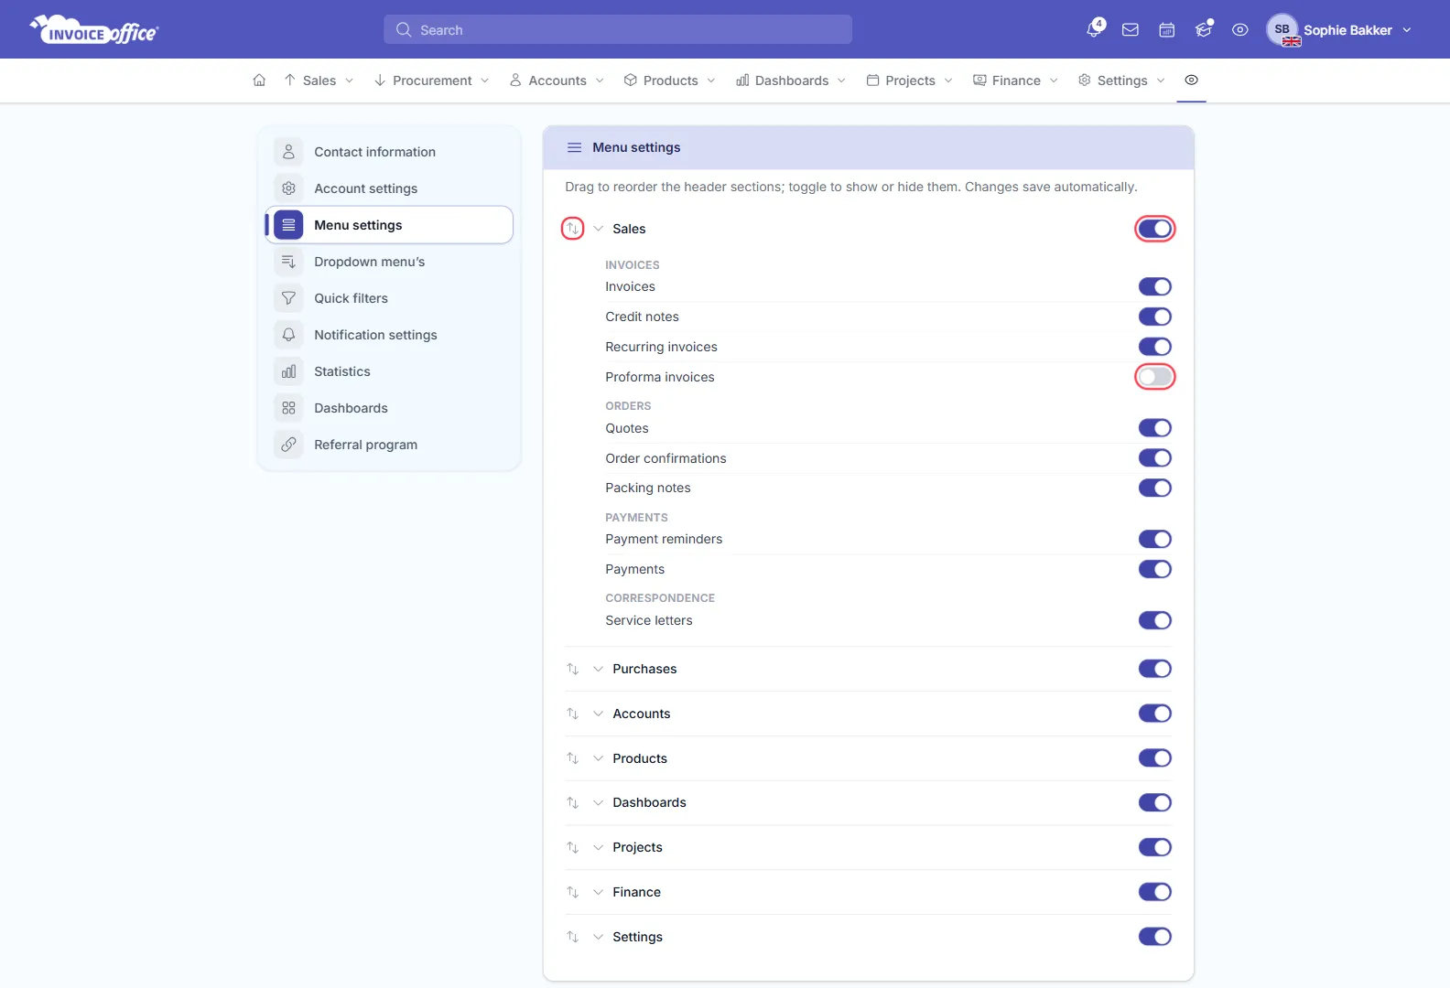Click the Notification settings bell icon

pyautogui.click(x=288, y=335)
